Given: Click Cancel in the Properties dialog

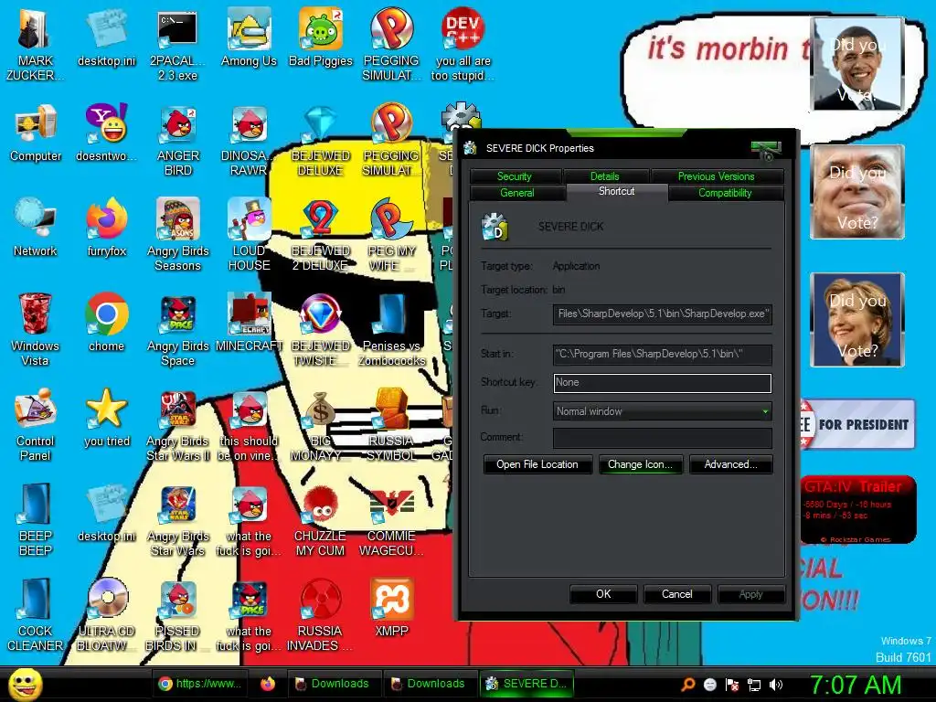Looking at the screenshot, I should click(677, 594).
